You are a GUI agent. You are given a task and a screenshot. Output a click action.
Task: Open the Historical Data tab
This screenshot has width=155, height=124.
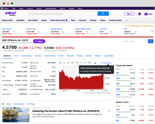(50, 56)
